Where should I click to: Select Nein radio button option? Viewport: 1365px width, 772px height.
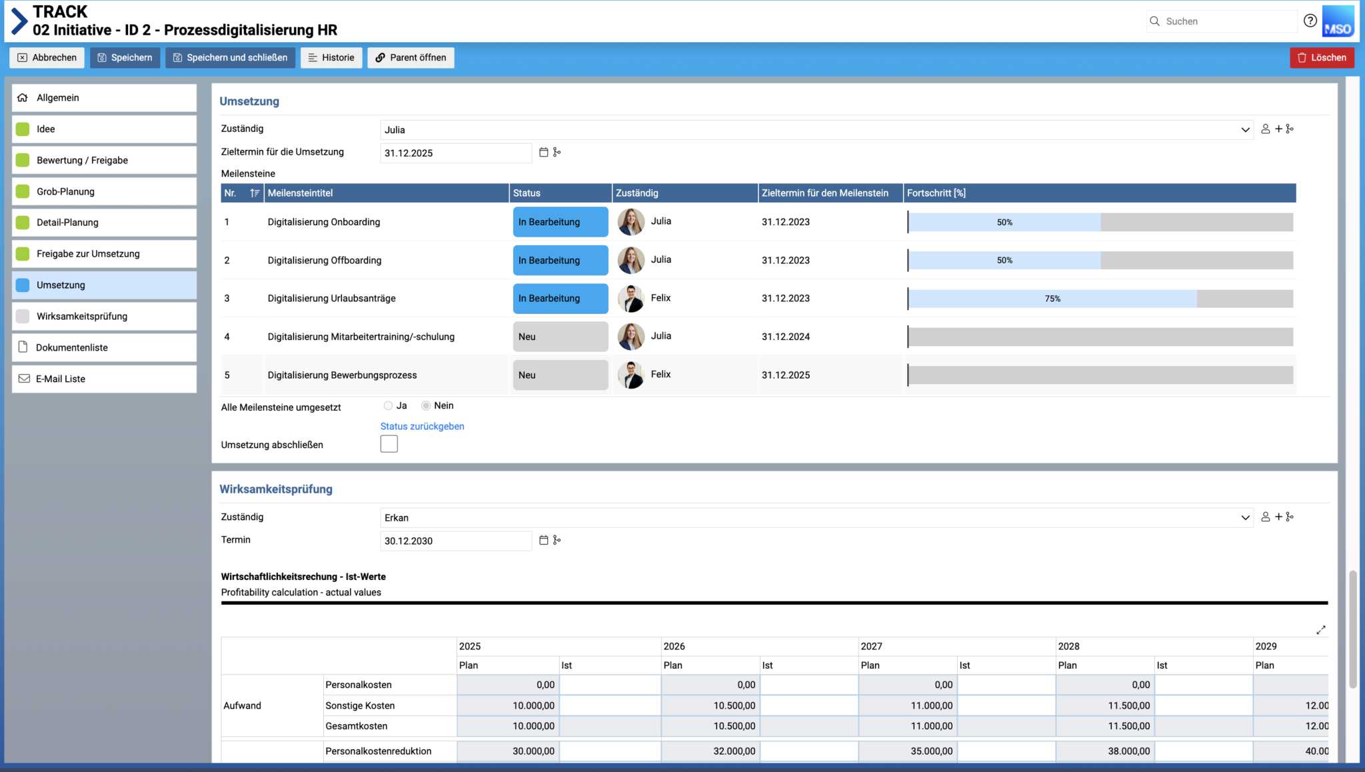click(x=426, y=405)
